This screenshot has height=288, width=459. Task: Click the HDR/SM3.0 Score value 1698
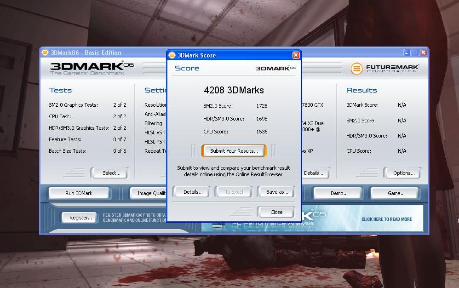click(x=262, y=119)
